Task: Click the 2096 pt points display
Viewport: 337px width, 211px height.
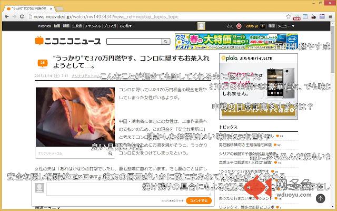Action: click(x=252, y=26)
